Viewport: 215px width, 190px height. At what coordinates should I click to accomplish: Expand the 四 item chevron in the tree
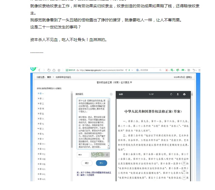(x=39, y=108)
